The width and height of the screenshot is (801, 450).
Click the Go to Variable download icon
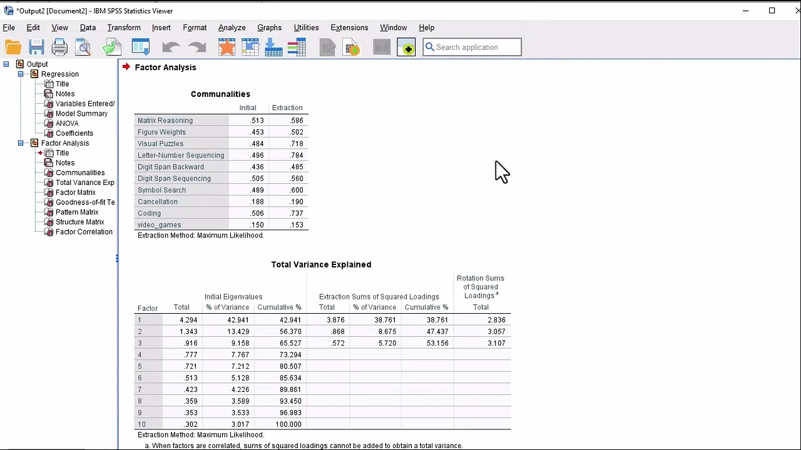coord(273,47)
